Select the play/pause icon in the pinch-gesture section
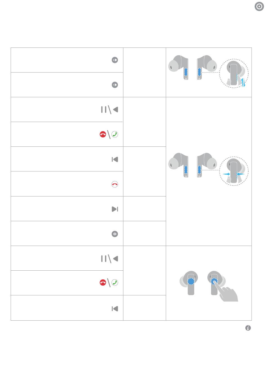This screenshot has height=378, width=267. 110,110
